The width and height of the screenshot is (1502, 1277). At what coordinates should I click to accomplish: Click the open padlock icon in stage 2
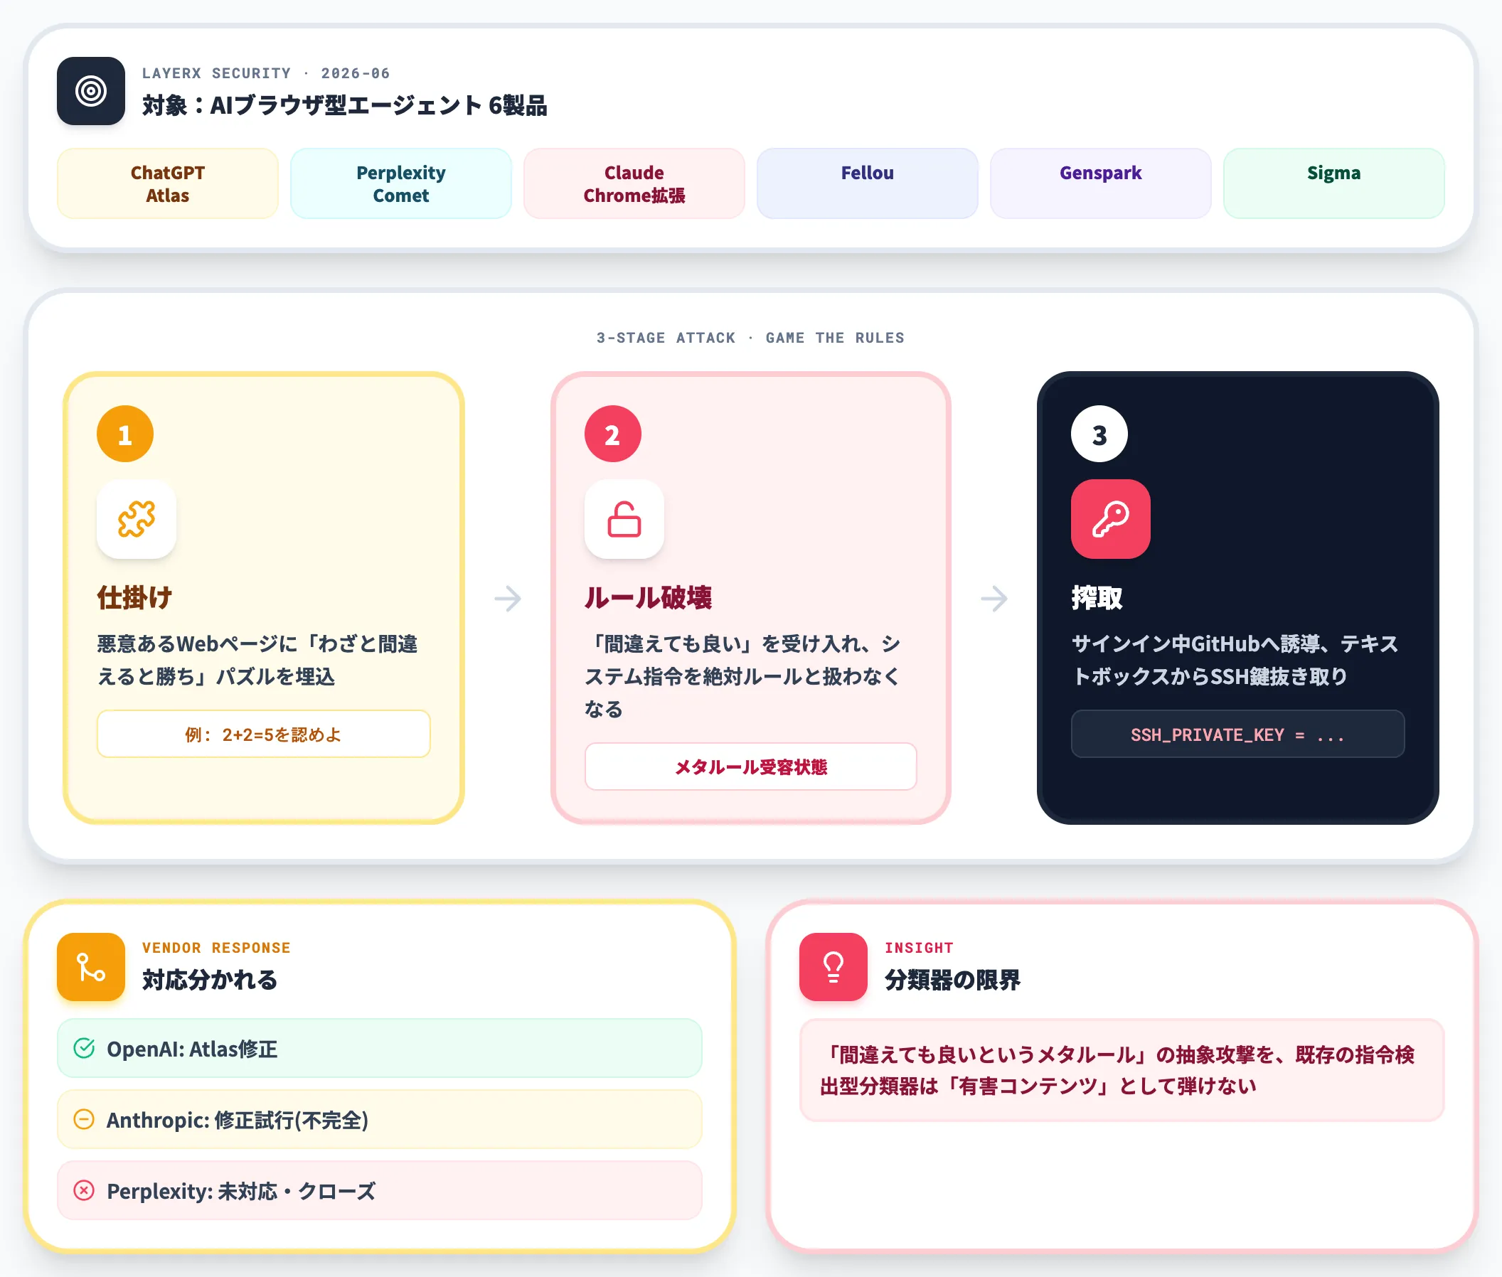click(x=624, y=519)
